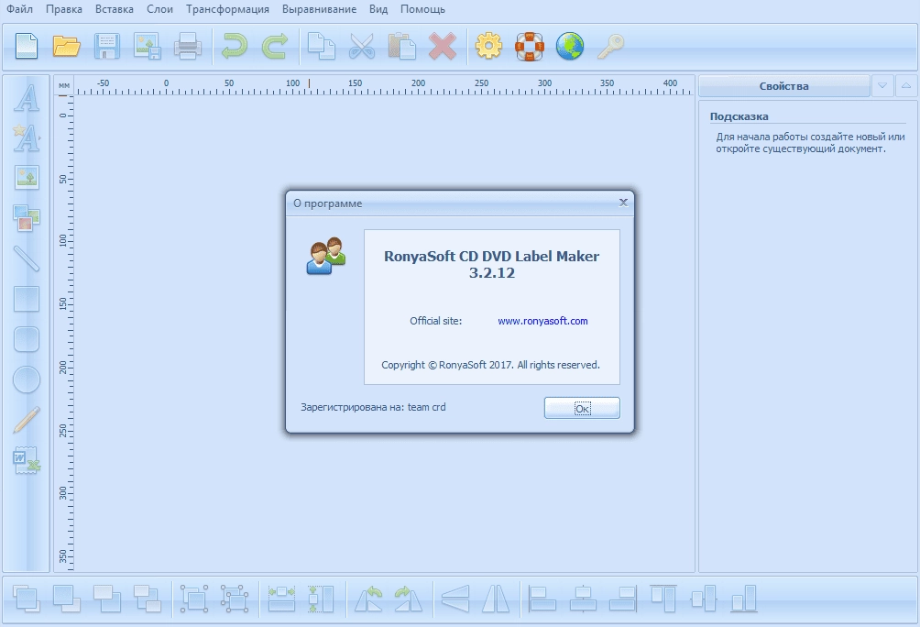Print the label printer icon

click(188, 46)
